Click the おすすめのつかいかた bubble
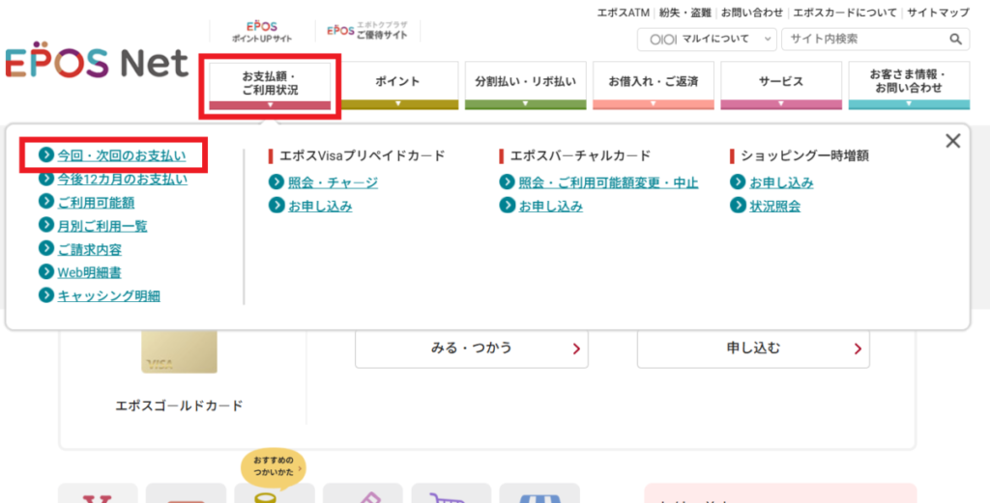Screen dimensions: 990x503 click(x=274, y=466)
